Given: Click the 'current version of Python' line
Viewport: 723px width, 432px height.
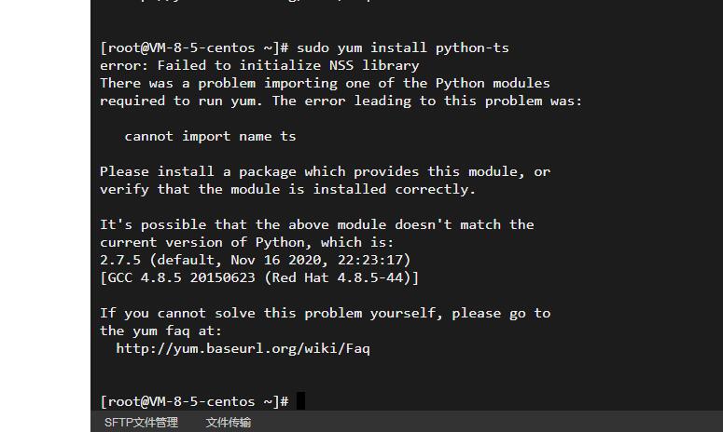Looking at the screenshot, I should point(247,242).
